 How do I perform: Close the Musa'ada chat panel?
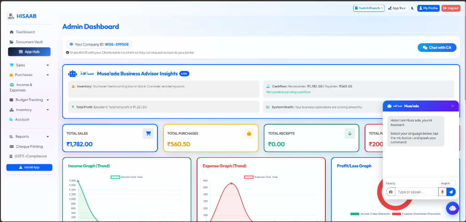453,106
